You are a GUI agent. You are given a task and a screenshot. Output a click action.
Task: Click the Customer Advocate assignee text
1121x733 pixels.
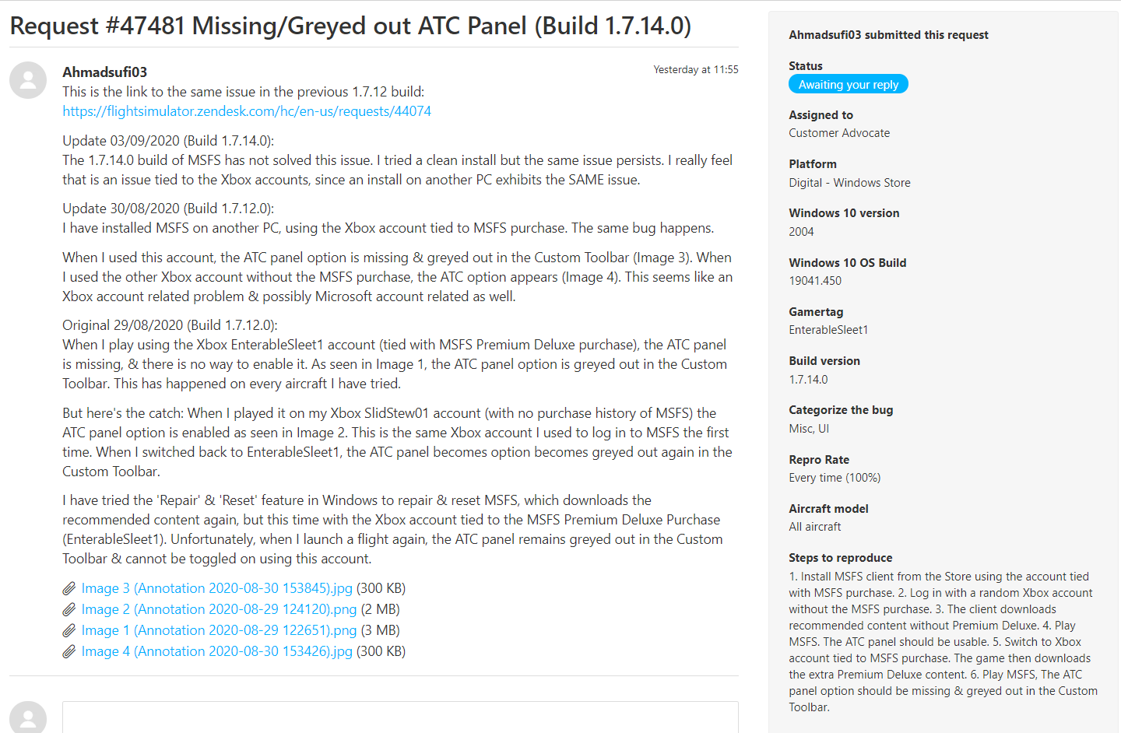[839, 133]
